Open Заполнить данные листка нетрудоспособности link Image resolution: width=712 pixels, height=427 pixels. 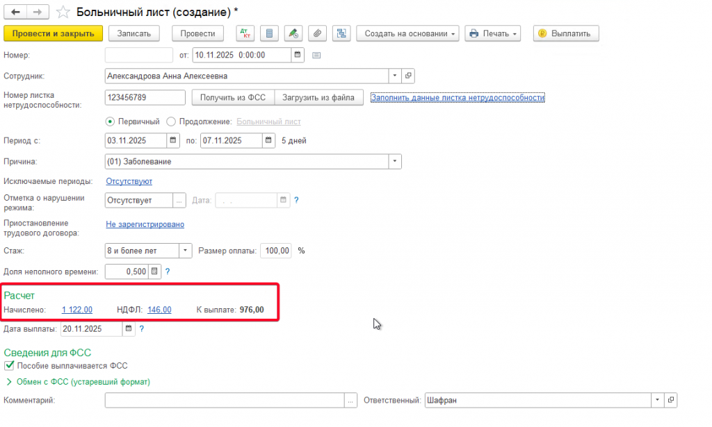[458, 97]
